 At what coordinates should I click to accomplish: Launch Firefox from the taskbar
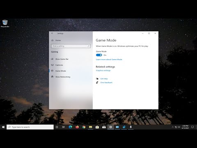pos(77,127)
